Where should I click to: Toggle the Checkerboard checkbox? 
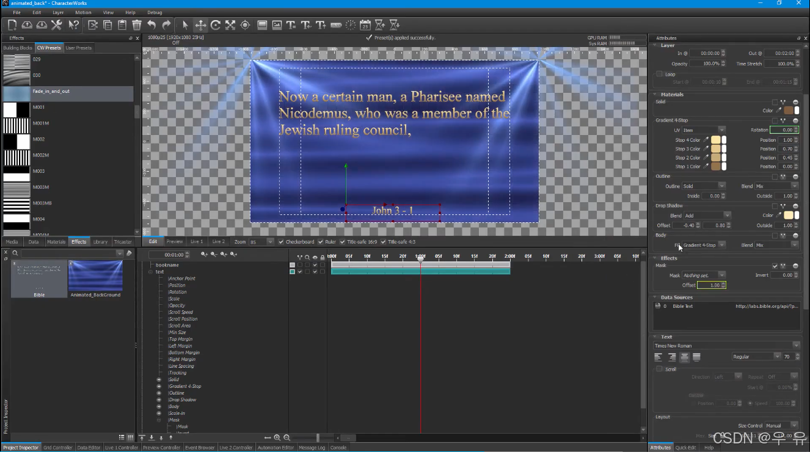pos(281,242)
